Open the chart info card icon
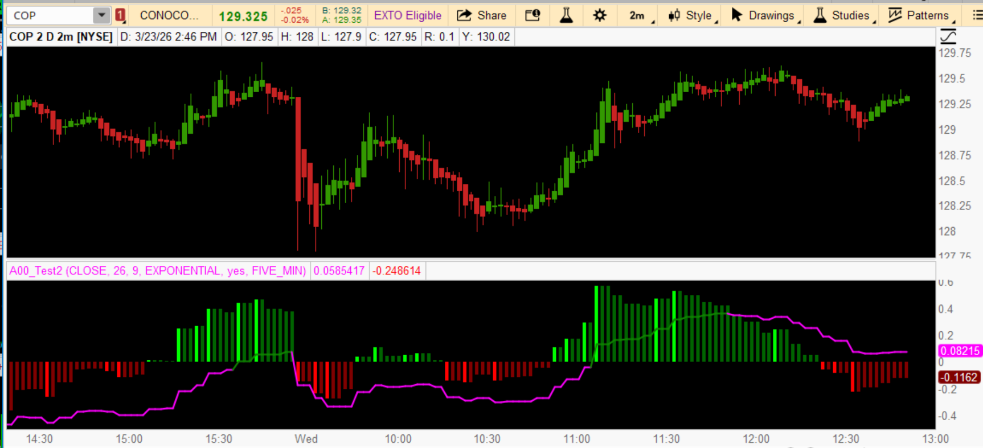Image resolution: width=983 pixels, height=448 pixels. (533, 15)
